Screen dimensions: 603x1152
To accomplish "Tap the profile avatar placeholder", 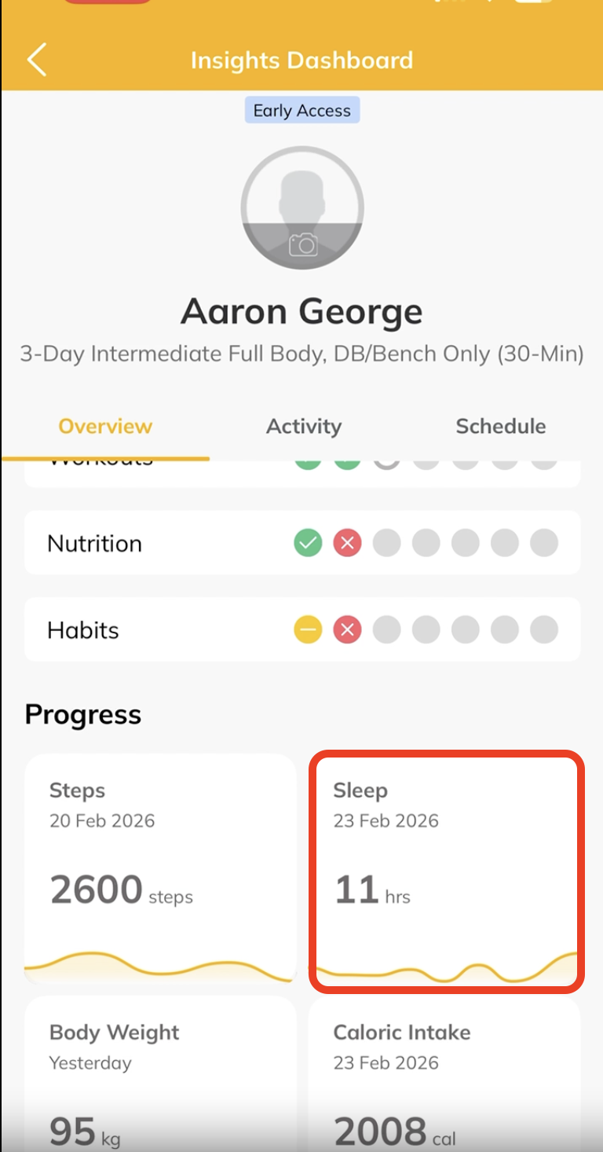I will pyautogui.click(x=302, y=196).
